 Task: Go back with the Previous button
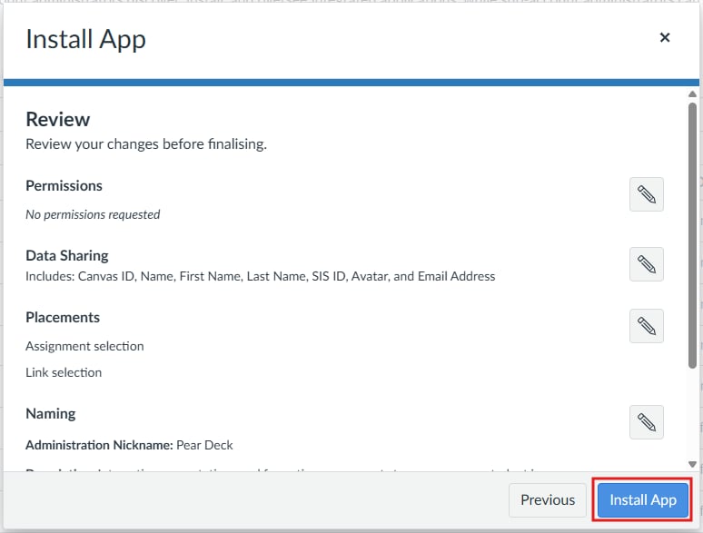point(548,499)
